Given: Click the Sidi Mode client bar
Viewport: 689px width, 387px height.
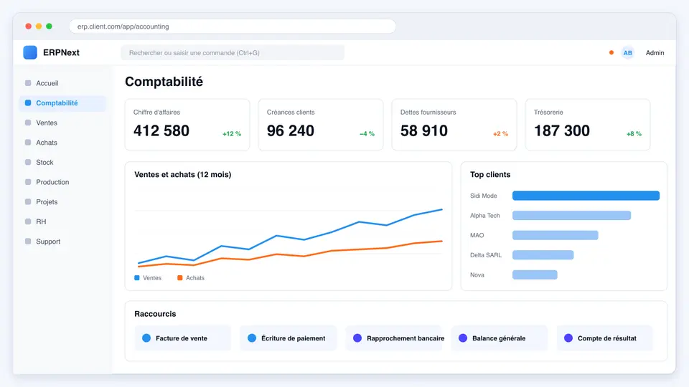Looking at the screenshot, I should tap(586, 196).
